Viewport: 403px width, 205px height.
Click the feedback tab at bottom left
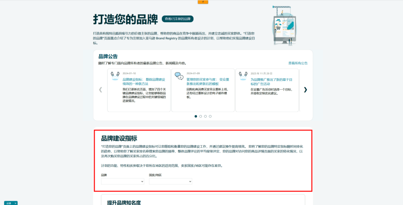[x=8, y=203]
